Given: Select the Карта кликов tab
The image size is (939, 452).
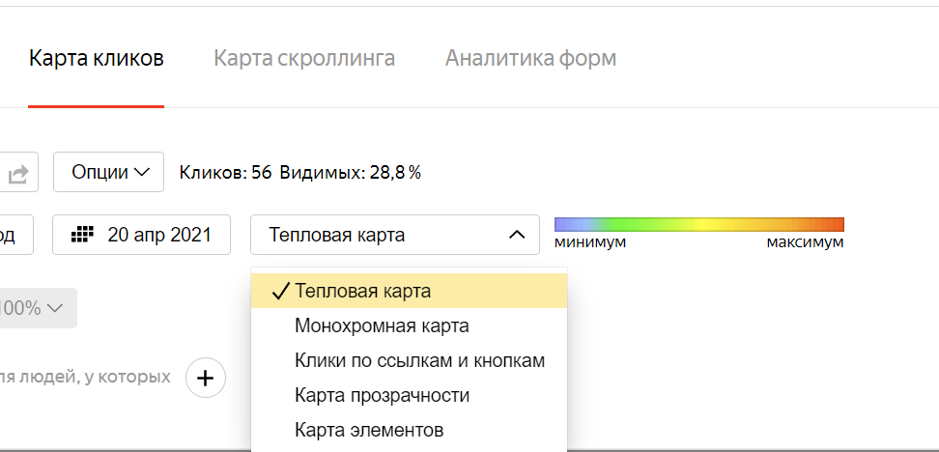Looking at the screenshot, I should (96, 59).
